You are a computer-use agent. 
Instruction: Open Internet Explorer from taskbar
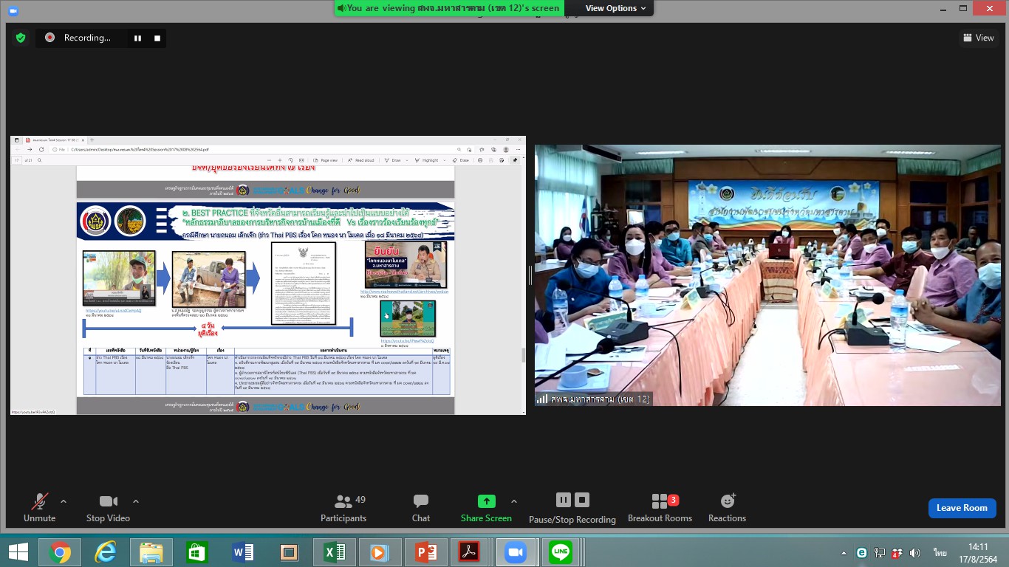[106, 552]
